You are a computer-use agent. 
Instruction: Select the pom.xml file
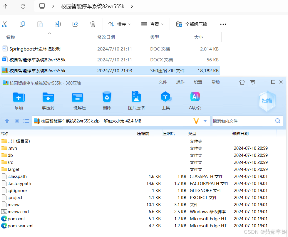pyautogui.click(x=13, y=218)
